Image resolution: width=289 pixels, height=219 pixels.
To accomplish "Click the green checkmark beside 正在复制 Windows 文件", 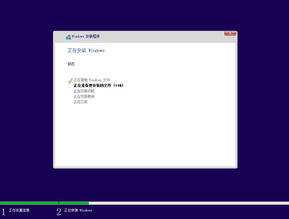I will 70,81.
